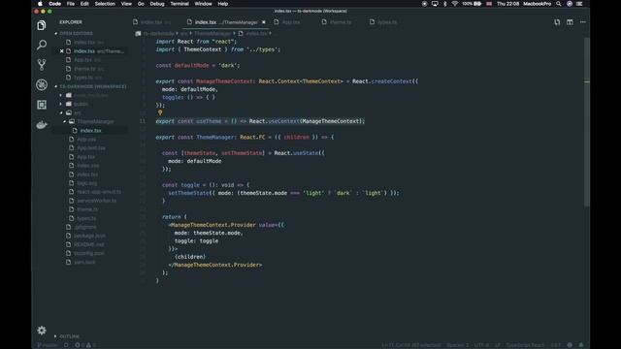Image resolution: width=621 pixels, height=349 pixels.
Task: Click the git branch indicator in the status bar
Action: (48, 345)
